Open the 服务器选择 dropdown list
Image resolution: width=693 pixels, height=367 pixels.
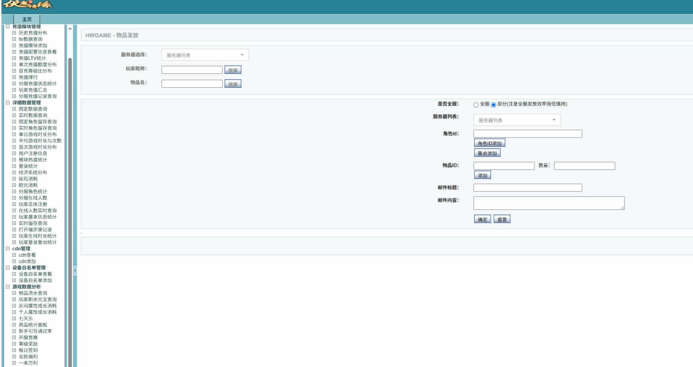[x=205, y=55]
